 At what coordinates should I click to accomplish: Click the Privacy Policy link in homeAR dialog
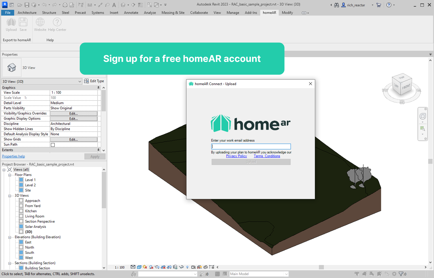pyautogui.click(x=237, y=156)
